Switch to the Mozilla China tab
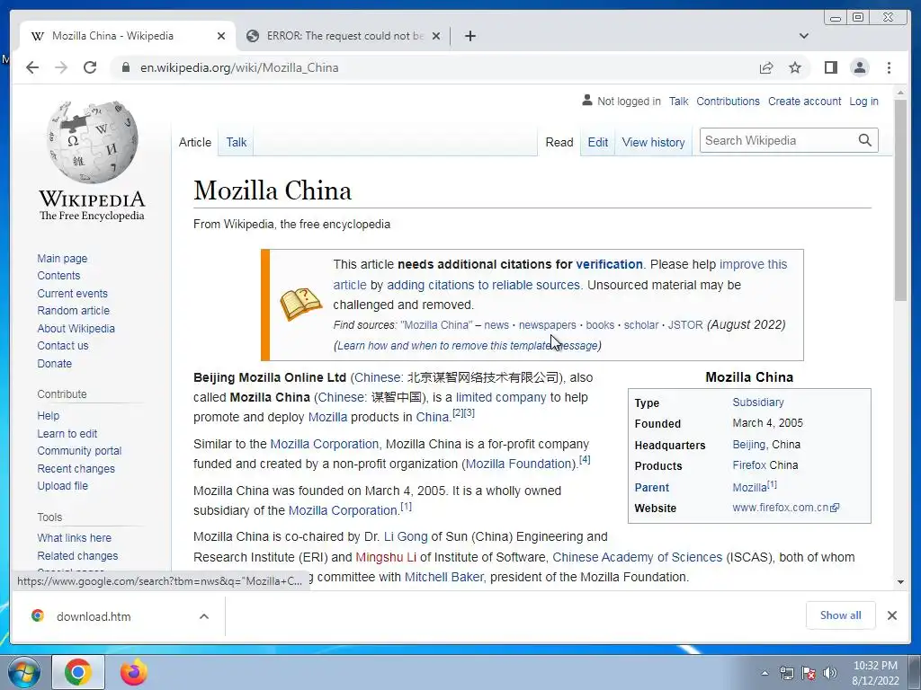The width and height of the screenshot is (921, 690). point(128,36)
